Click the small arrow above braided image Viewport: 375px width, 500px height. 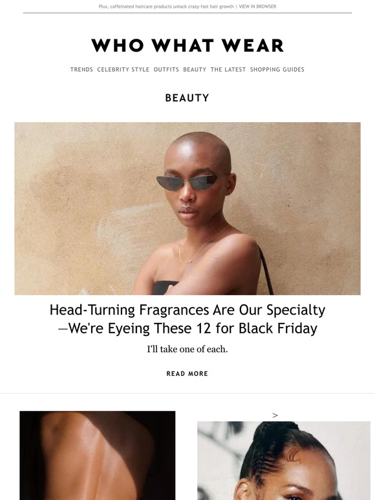(275, 415)
